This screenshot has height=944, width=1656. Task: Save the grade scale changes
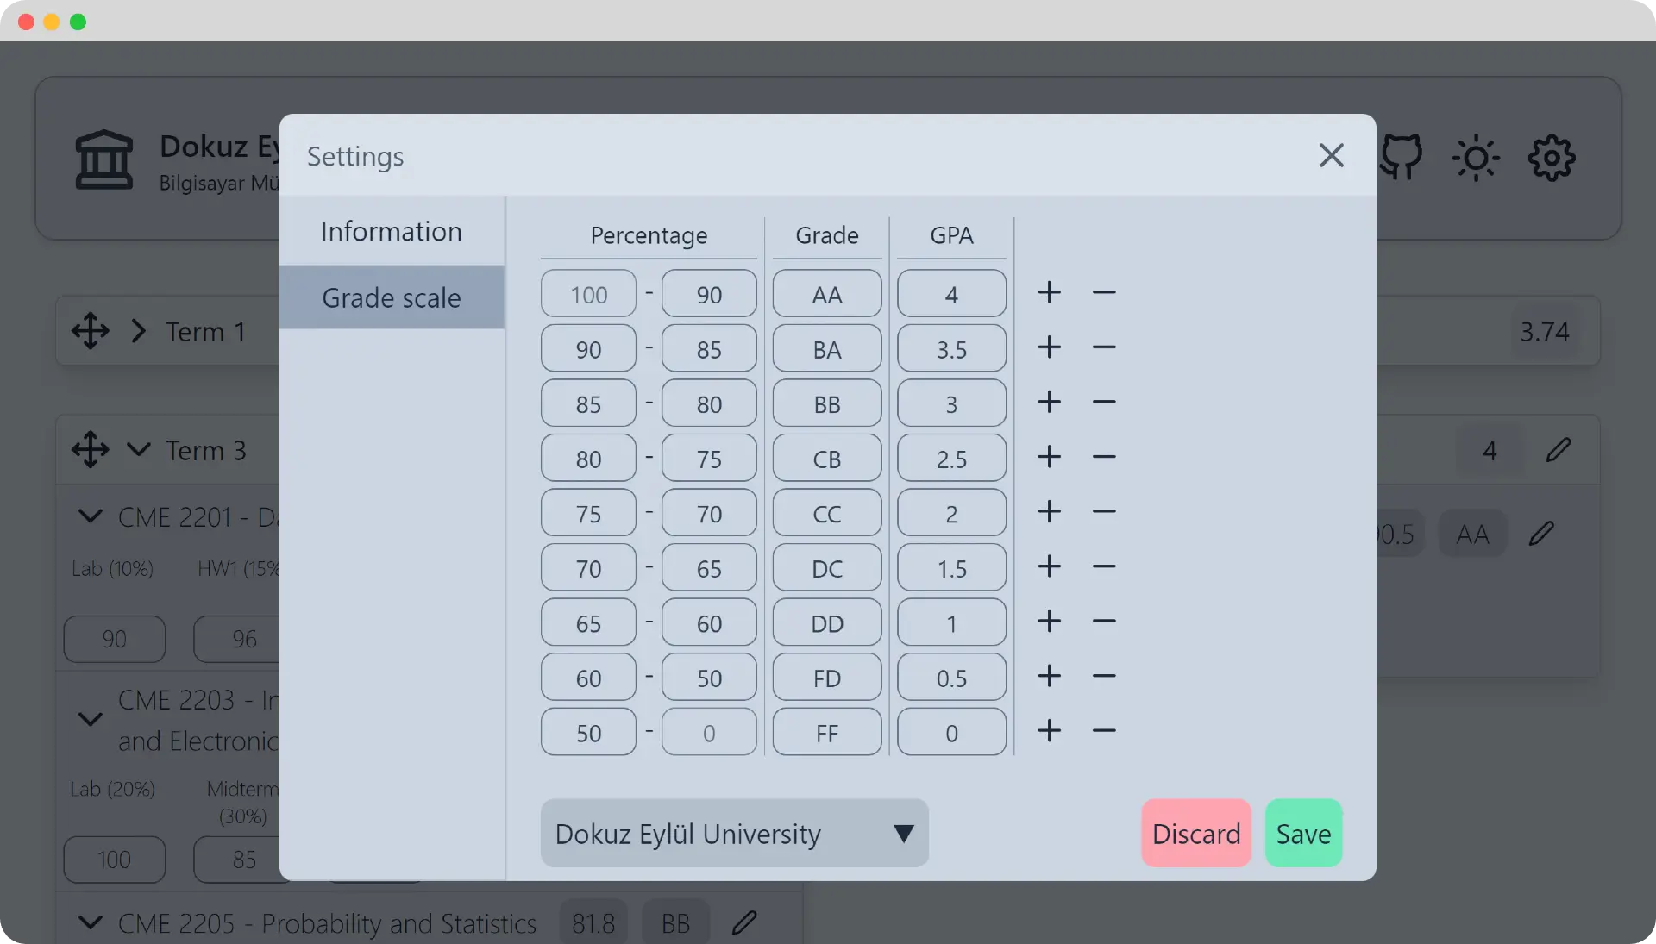click(x=1302, y=834)
